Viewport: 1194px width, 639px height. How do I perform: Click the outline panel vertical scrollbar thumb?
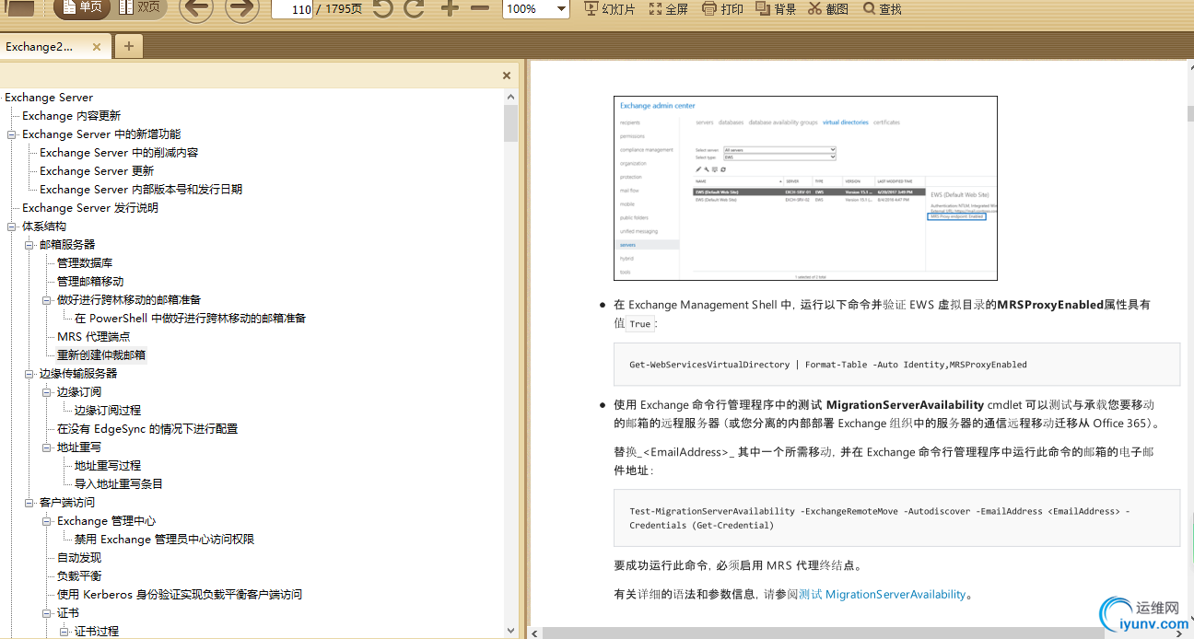pos(511,123)
